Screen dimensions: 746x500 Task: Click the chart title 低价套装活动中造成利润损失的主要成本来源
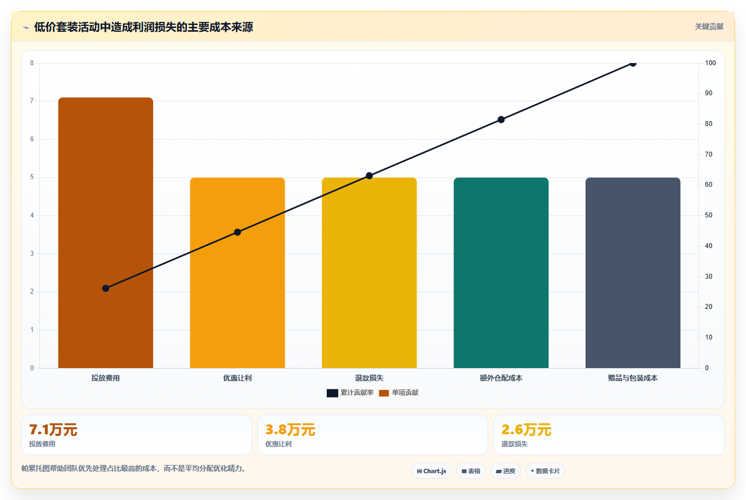(x=143, y=27)
